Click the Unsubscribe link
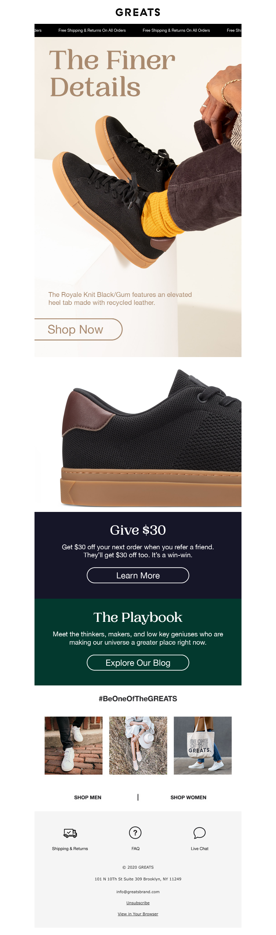Viewport: 276px width, 935px height. [138, 903]
